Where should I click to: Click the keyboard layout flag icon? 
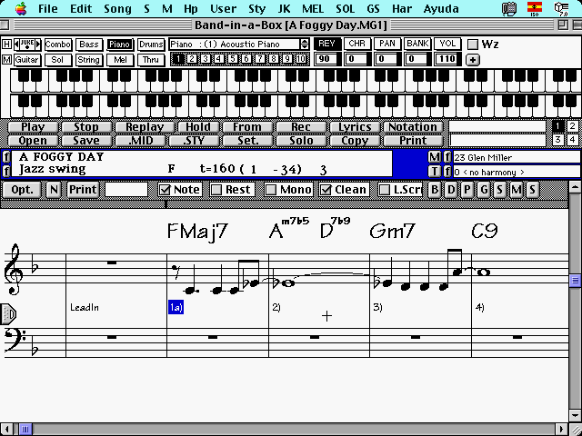(x=535, y=9)
